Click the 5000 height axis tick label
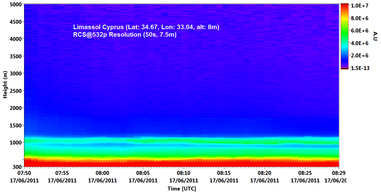The image size is (381, 195). tap(15, 5)
